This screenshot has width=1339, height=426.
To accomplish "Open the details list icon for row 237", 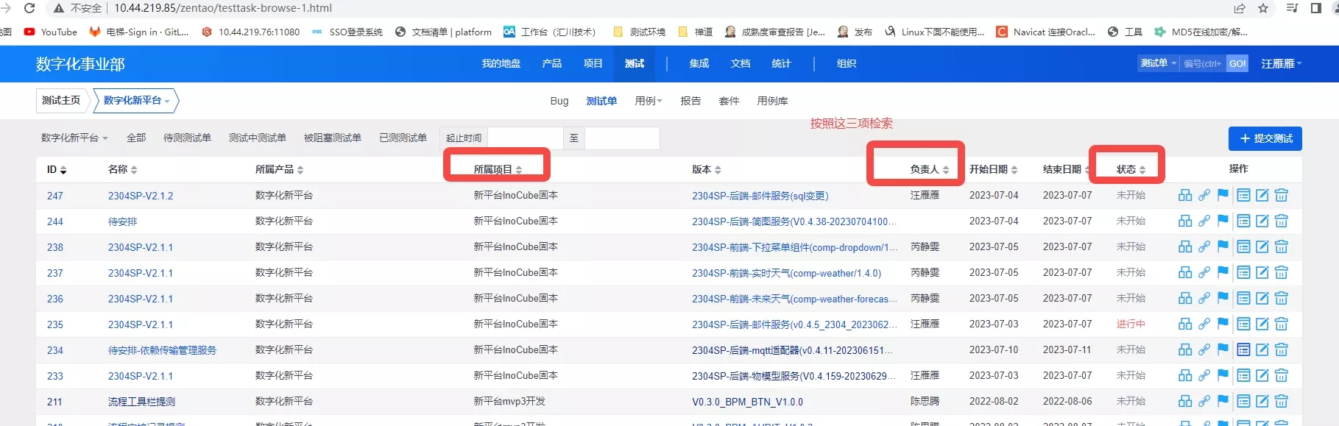I will (1243, 273).
